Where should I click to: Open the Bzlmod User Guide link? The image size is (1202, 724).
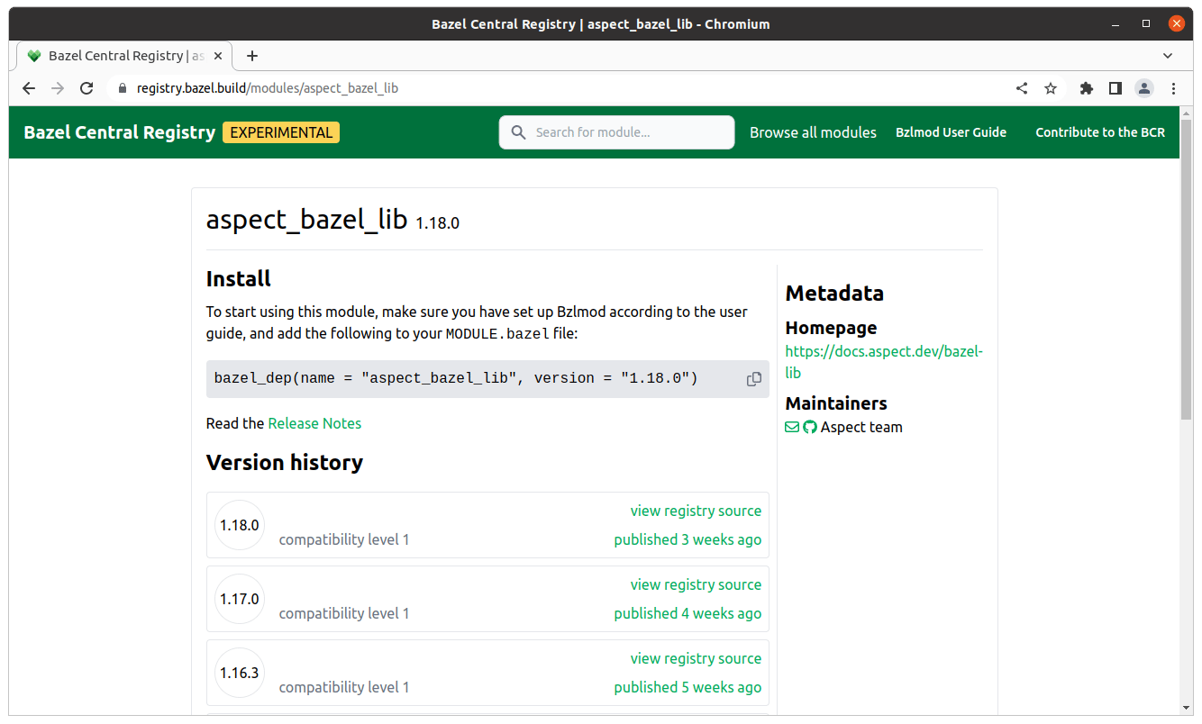click(951, 132)
